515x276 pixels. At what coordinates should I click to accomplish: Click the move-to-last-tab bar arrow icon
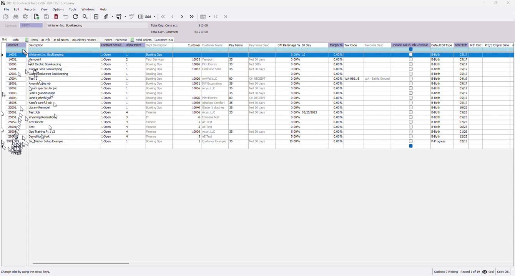coord(226,17)
